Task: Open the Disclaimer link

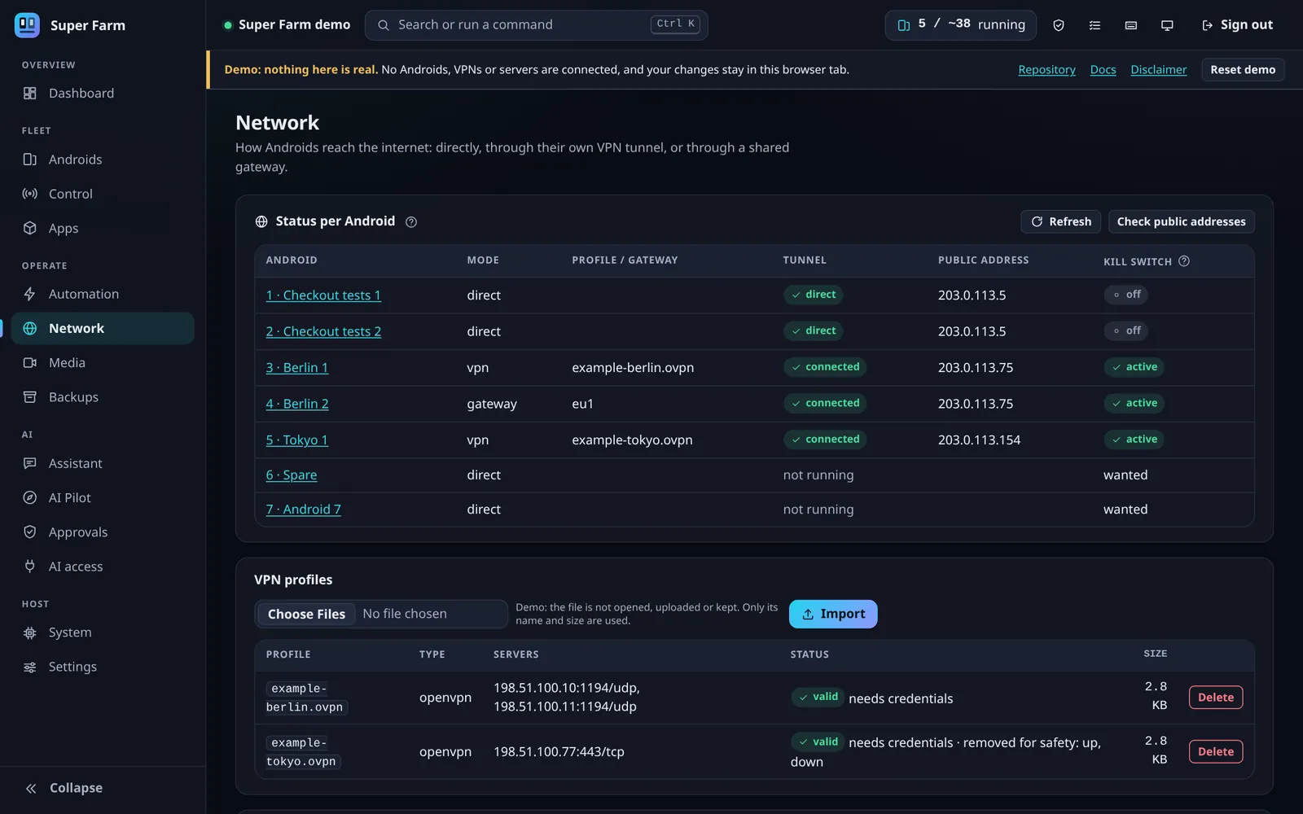Action: pyautogui.click(x=1158, y=70)
